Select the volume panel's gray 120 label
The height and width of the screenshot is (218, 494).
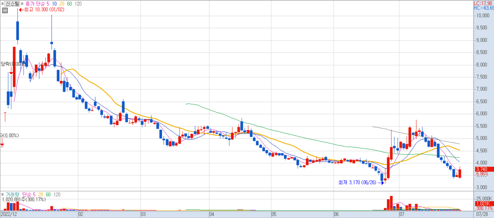tap(57, 194)
